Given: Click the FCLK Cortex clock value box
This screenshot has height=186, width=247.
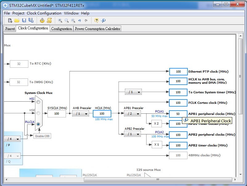Looking at the screenshot, I should pos(178,103).
